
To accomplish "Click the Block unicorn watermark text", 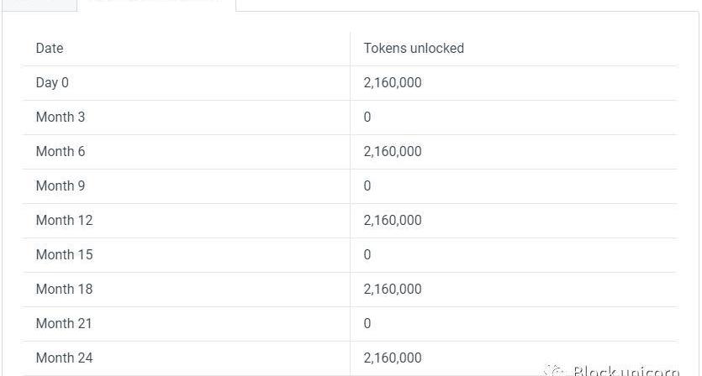I will tap(625, 371).
